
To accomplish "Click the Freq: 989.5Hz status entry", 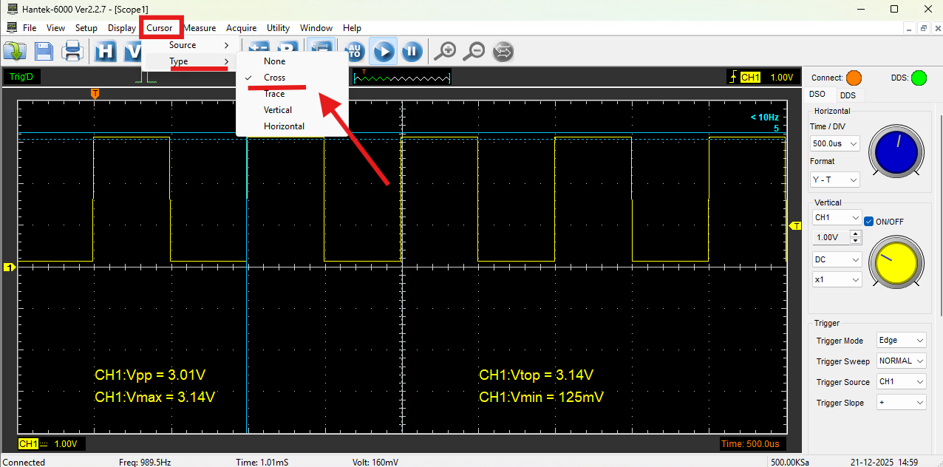I will [145, 462].
